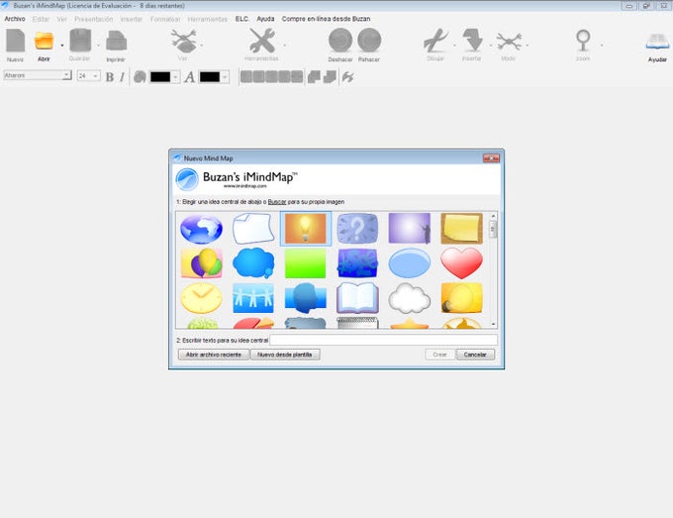Click the Guardar floppy disk icon
Screen dimensions: 673x518
80,41
